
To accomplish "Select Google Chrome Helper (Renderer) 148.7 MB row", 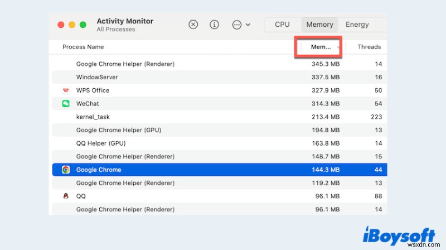I will tap(220, 157).
